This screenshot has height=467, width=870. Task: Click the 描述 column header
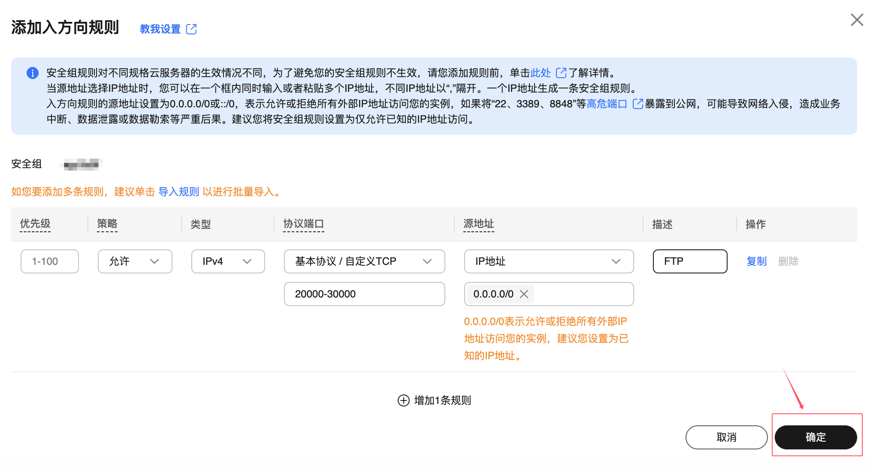tap(662, 224)
